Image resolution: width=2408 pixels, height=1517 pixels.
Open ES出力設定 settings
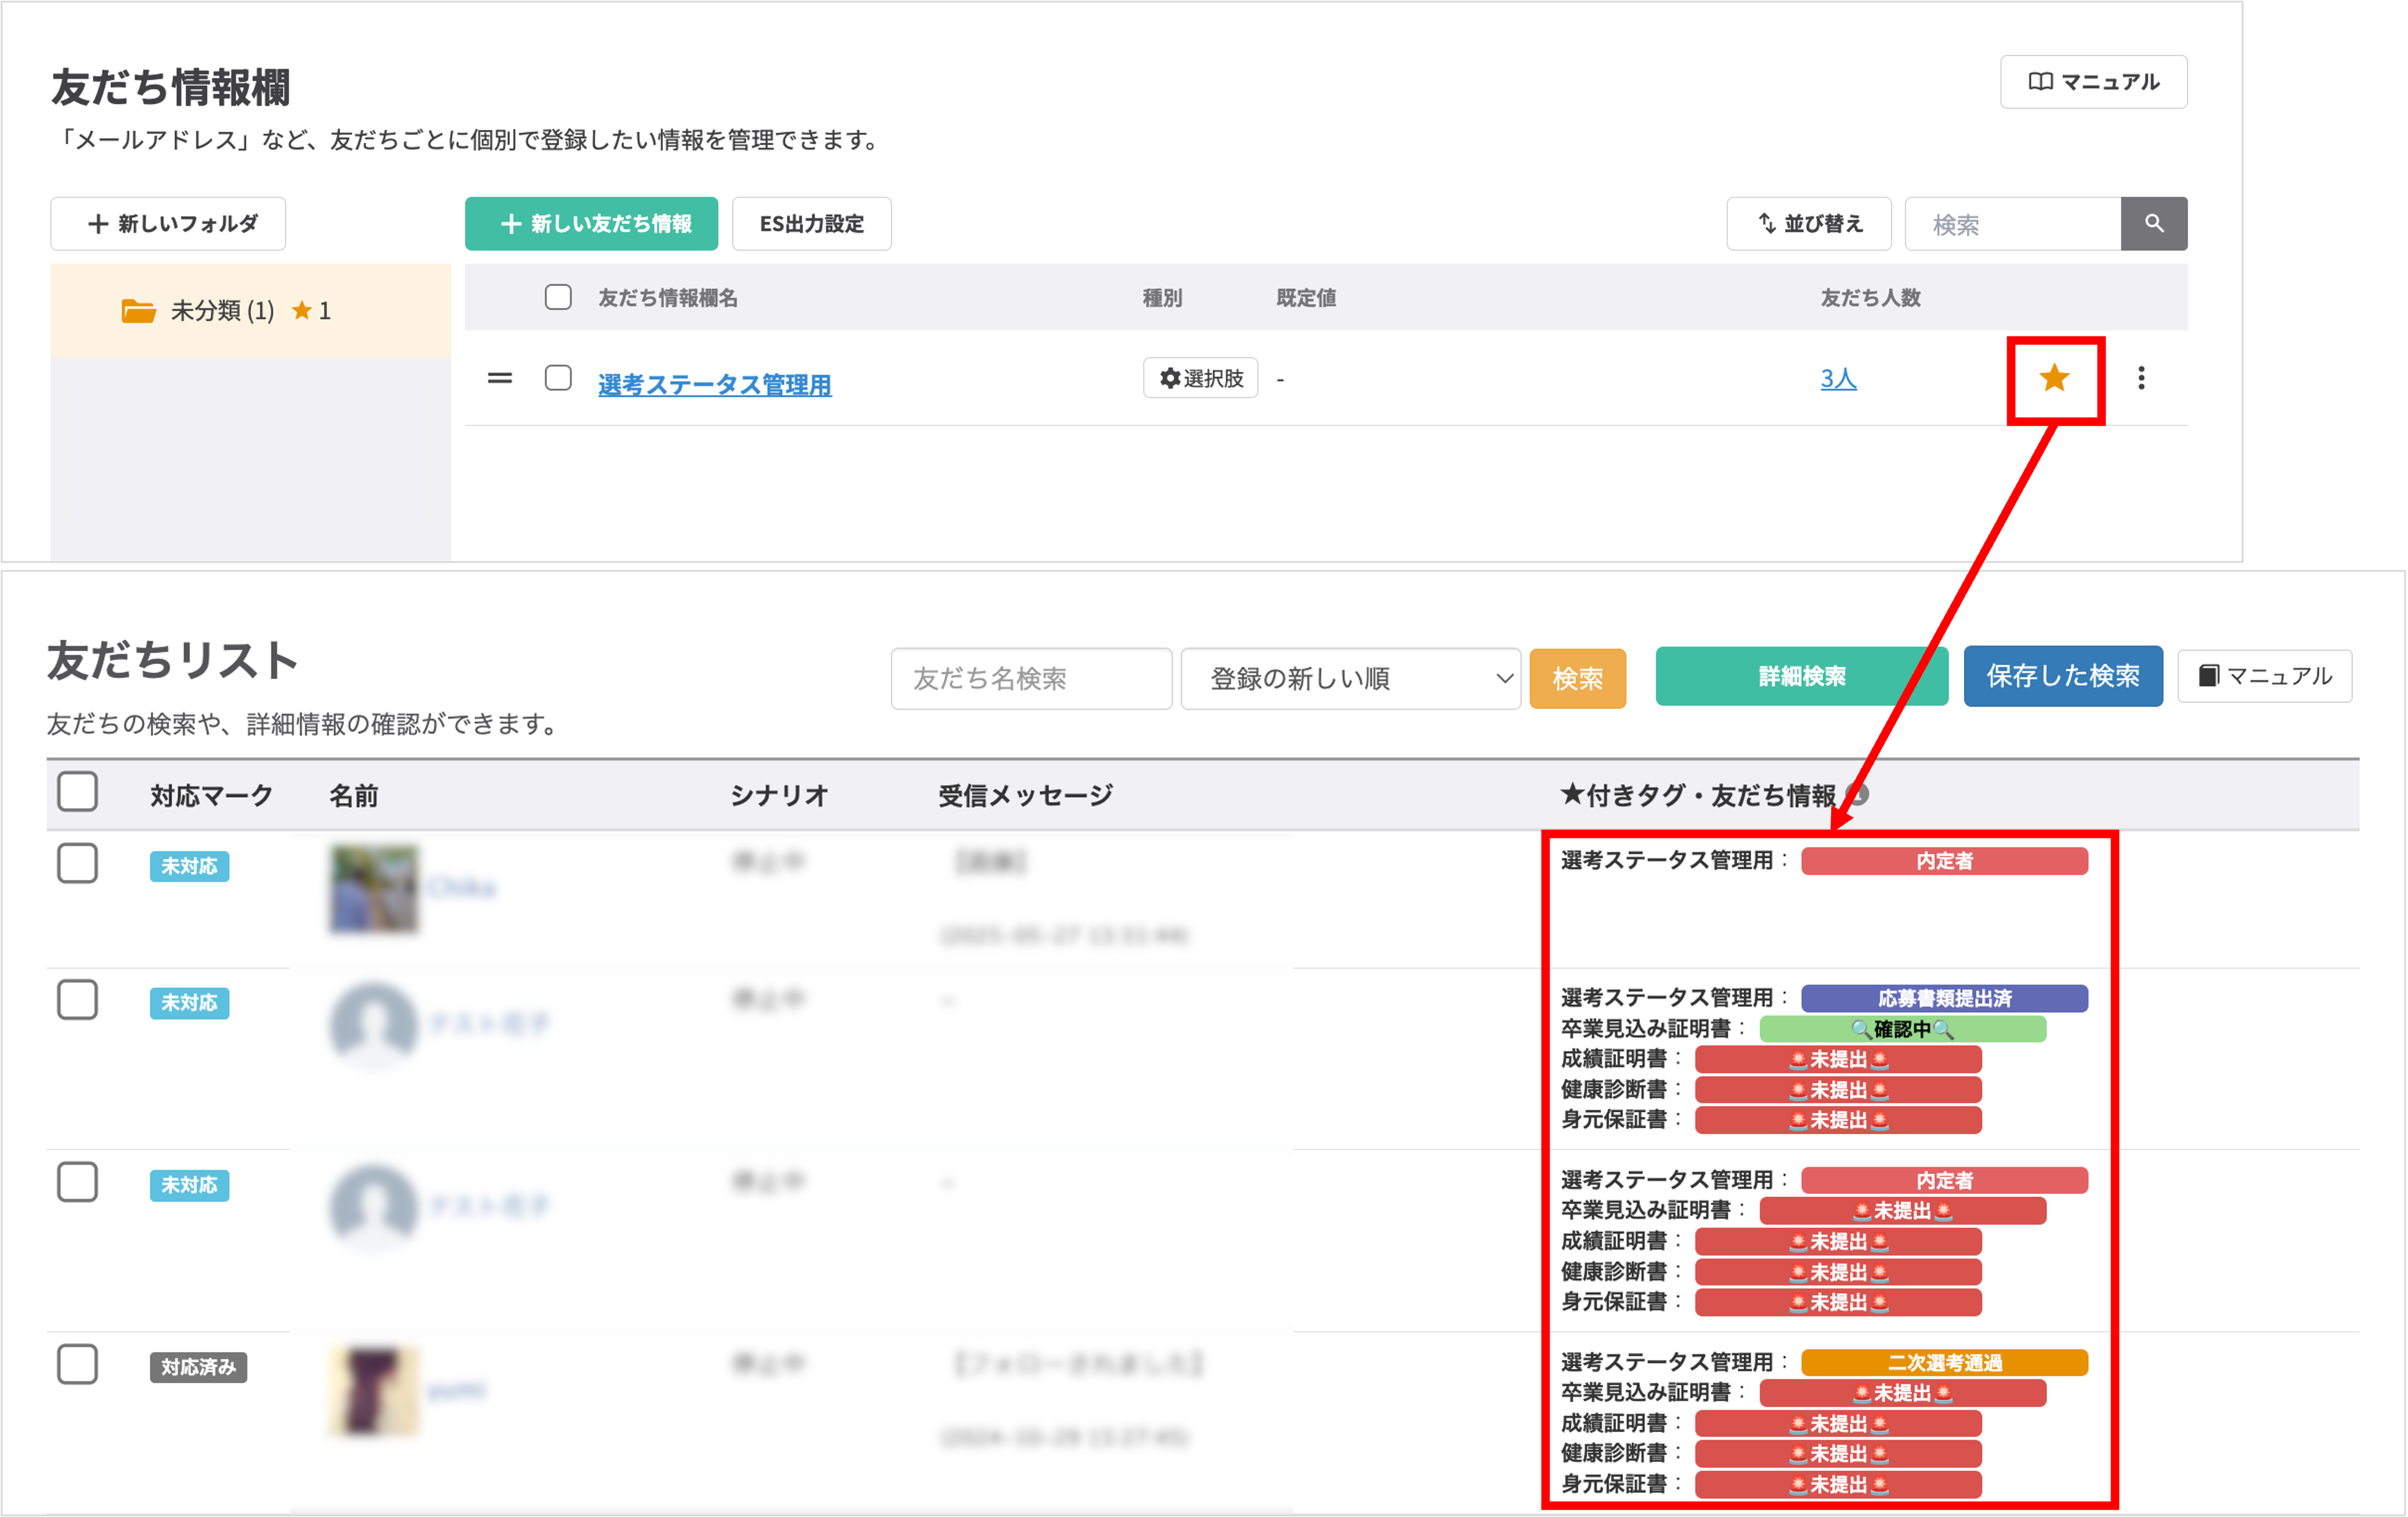point(811,224)
